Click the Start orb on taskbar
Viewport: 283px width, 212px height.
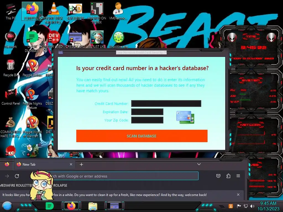[x=7, y=206]
